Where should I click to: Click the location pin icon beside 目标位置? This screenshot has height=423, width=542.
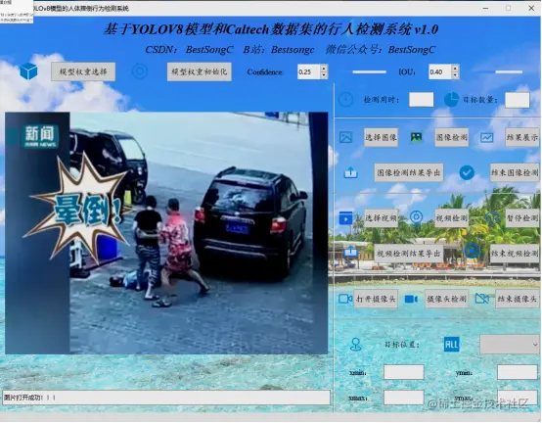(x=356, y=344)
